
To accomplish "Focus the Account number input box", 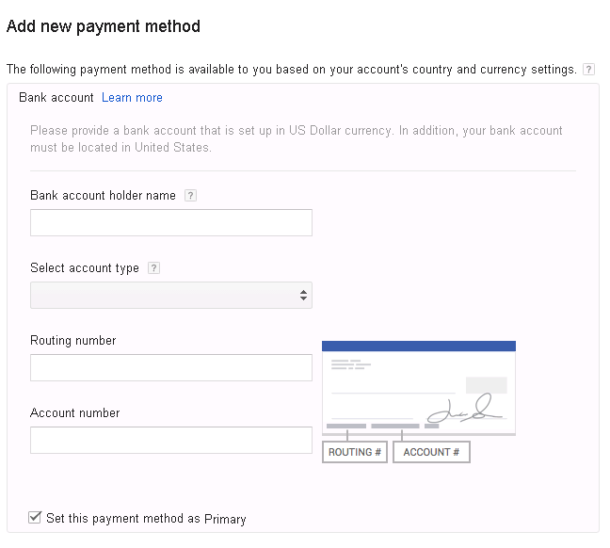I will pyautogui.click(x=171, y=441).
